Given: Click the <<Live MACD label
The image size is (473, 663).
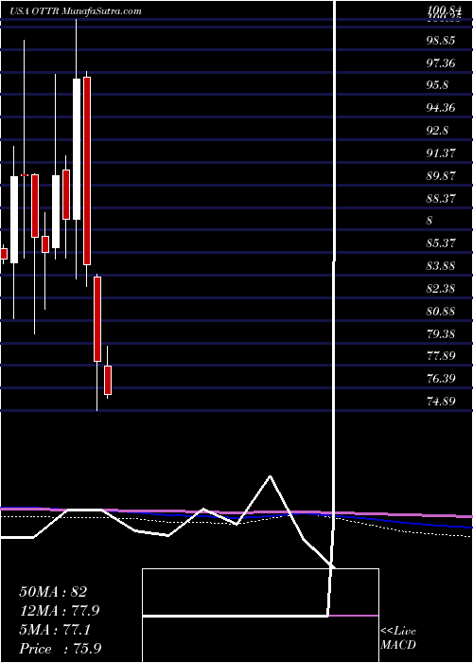Looking at the screenshot, I should point(398,638).
